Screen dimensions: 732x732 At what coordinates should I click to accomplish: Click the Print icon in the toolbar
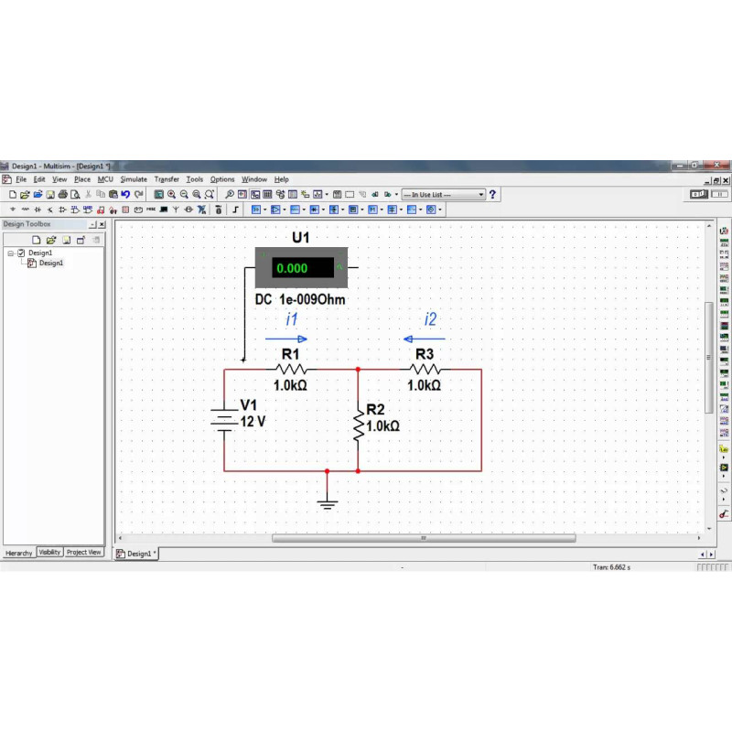click(x=62, y=195)
